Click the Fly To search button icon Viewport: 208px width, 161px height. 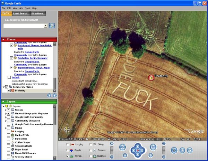pos(52,26)
